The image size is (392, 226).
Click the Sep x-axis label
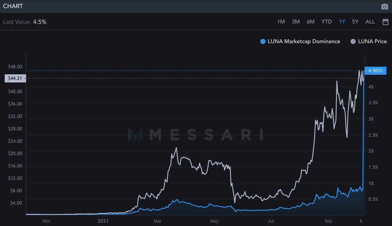pyautogui.click(x=328, y=221)
